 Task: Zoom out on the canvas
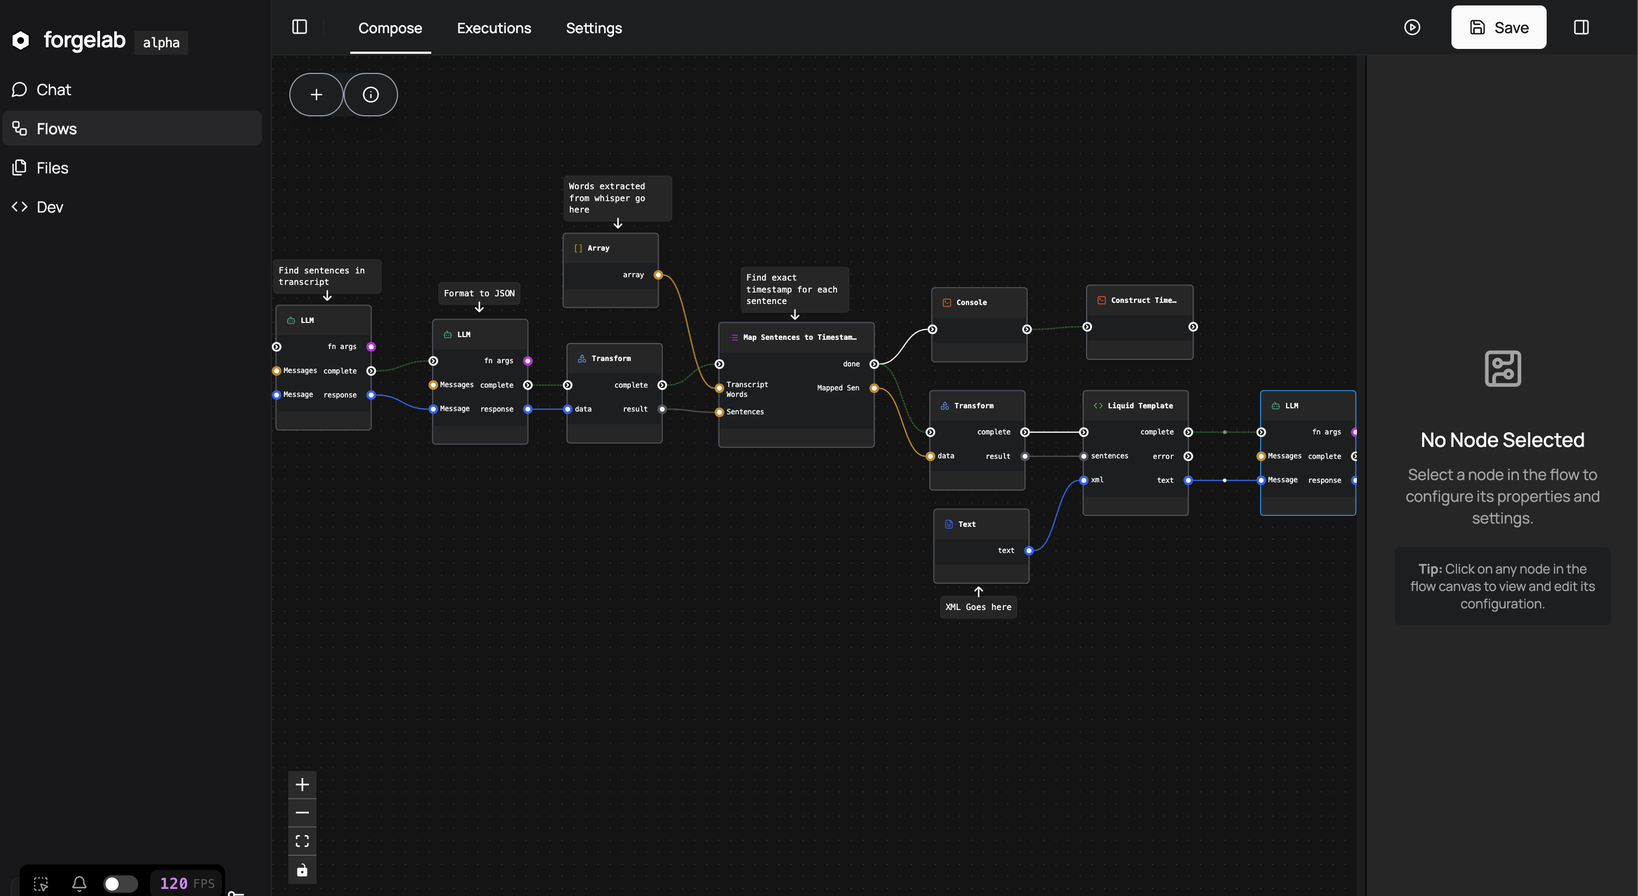coord(302,813)
